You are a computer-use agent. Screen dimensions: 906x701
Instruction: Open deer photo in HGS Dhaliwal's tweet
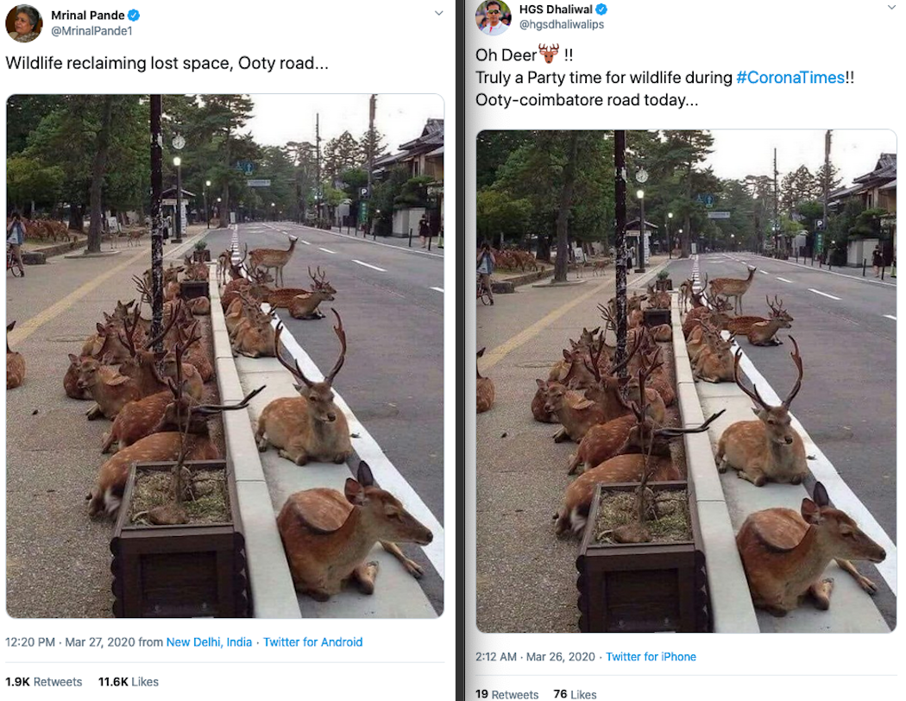(686, 381)
